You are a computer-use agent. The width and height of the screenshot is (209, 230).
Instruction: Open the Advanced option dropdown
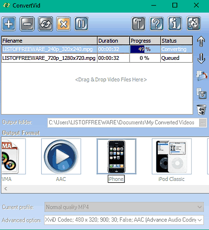coord(124,220)
